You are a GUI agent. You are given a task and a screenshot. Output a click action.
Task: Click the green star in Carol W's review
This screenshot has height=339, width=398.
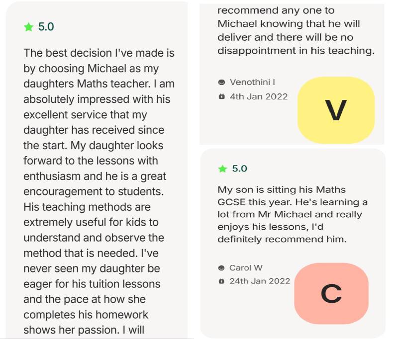pos(222,169)
